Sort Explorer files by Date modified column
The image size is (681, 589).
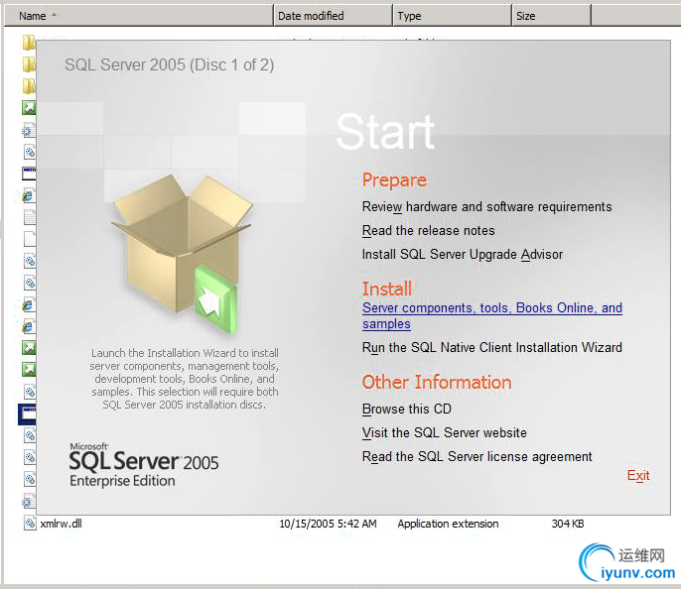click(x=333, y=16)
